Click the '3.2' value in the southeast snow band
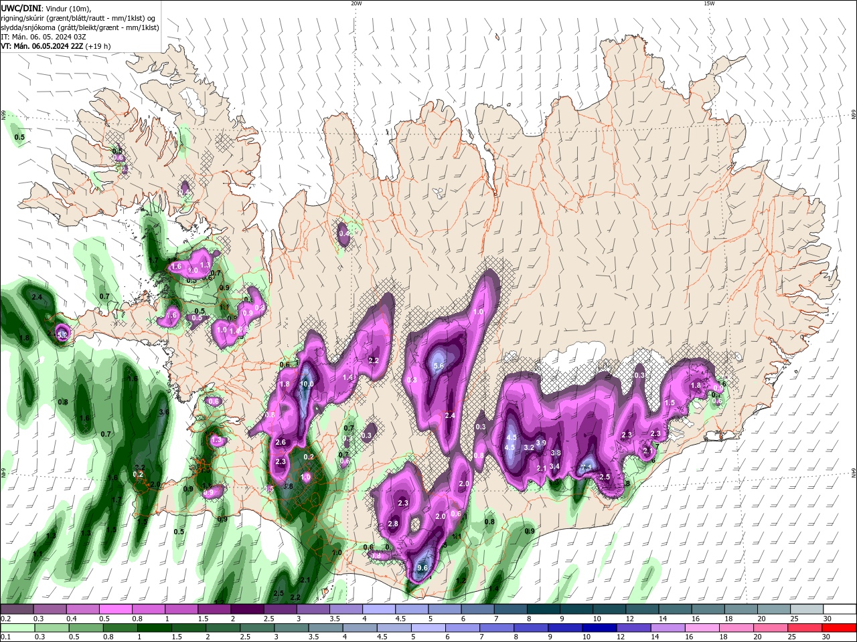Screen dimensions: 857x642 tap(529, 447)
